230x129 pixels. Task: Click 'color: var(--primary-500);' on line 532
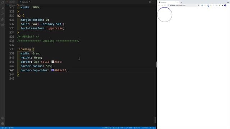[x=42, y=24]
